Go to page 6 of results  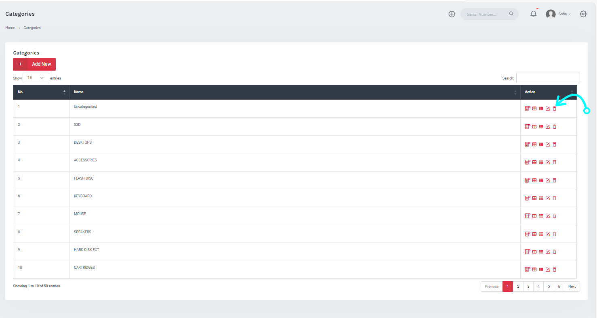pyautogui.click(x=559, y=287)
